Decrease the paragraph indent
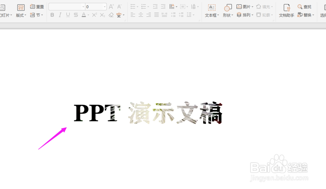The width and height of the screenshot is (326, 189). 155,7
